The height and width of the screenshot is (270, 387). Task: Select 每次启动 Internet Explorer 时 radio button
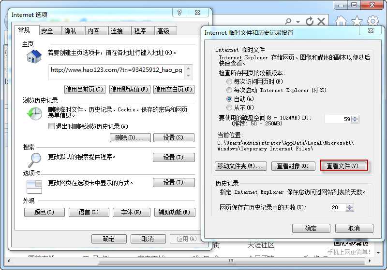229,90
